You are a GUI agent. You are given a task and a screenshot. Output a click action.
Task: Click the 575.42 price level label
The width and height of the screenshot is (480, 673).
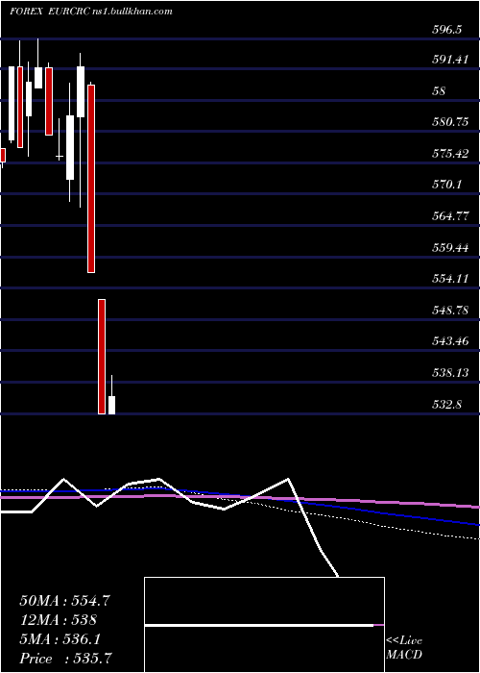(449, 154)
